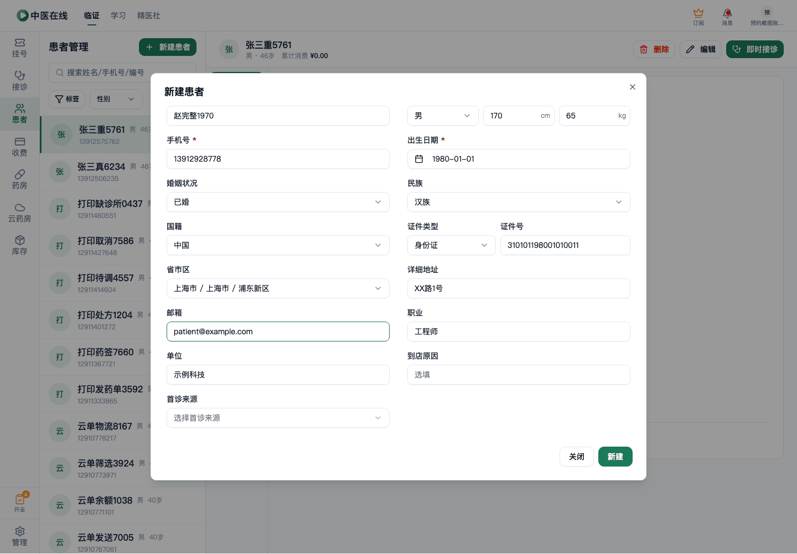Expand the 省市区 region dropdown

pos(278,288)
